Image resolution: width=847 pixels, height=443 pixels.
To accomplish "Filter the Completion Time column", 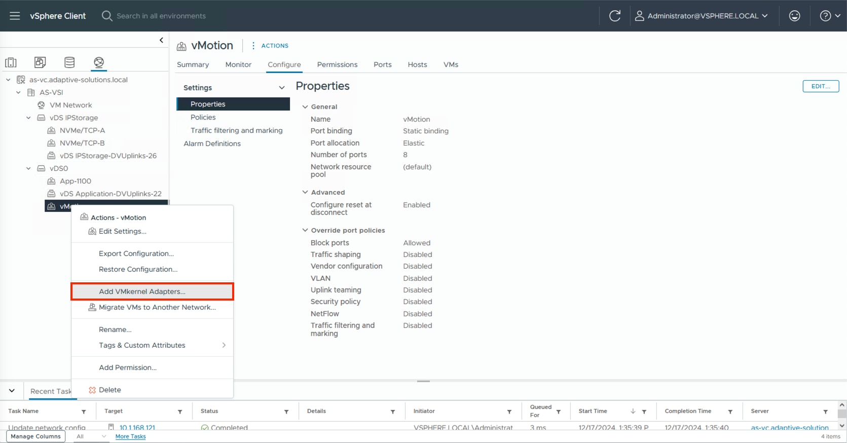I will click(730, 412).
